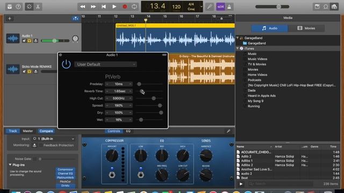344x193 pixels.
Task: Start playback with the Play button
Action: (x=114, y=6)
